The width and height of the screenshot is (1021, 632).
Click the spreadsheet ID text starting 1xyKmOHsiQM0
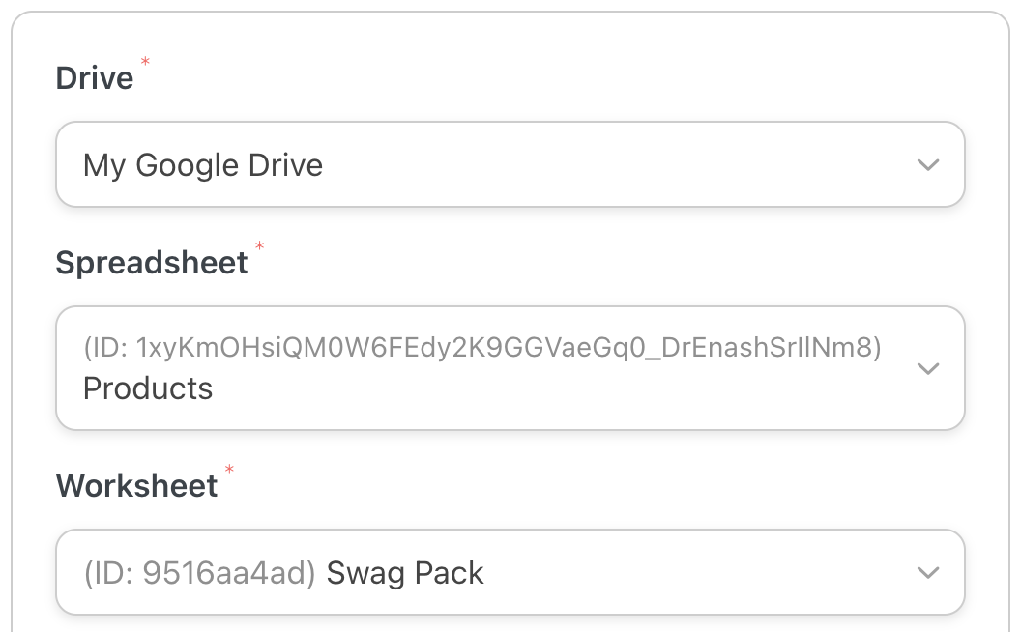click(x=481, y=348)
